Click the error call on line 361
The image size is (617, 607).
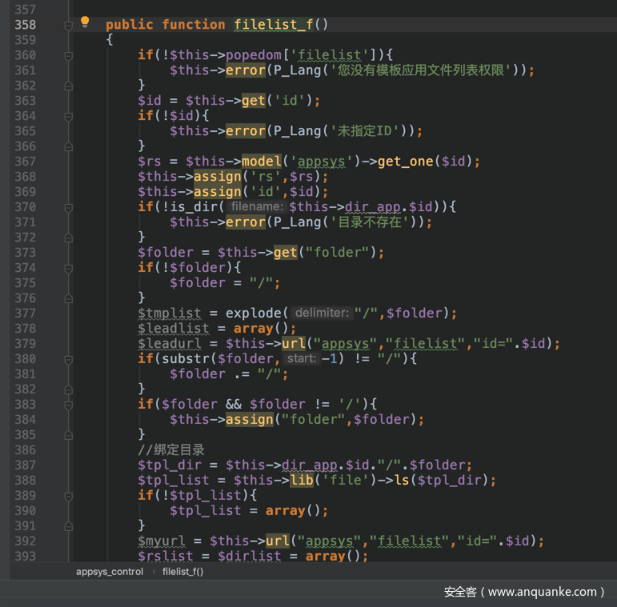point(246,70)
